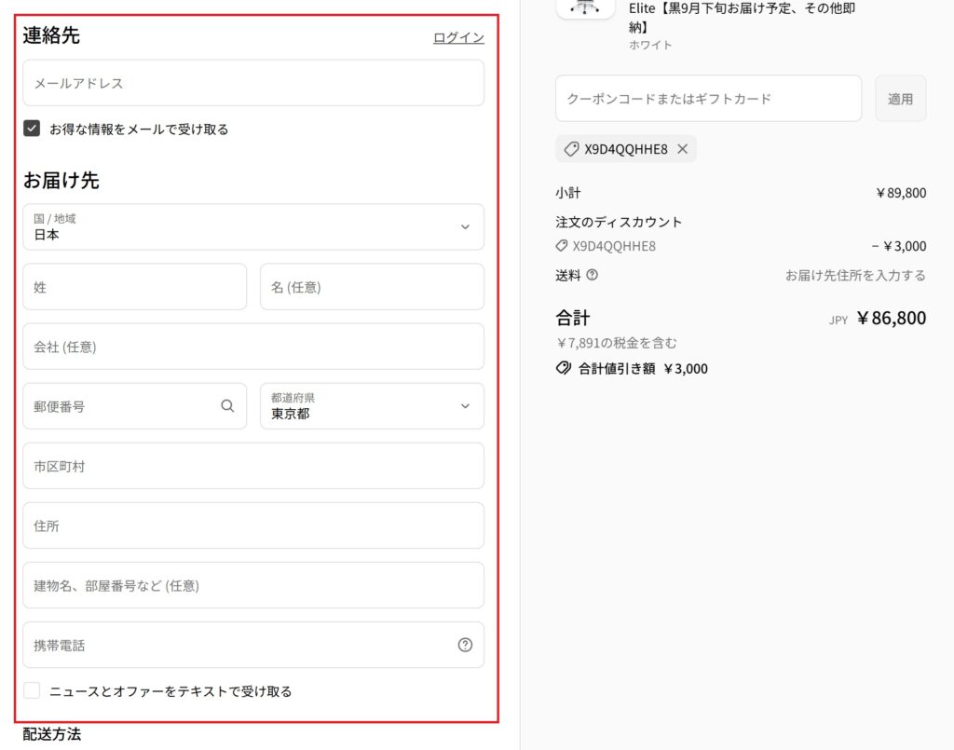This screenshot has width=954, height=750.
Task: Click the coupon tag icon on the chip
Action: tap(571, 149)
